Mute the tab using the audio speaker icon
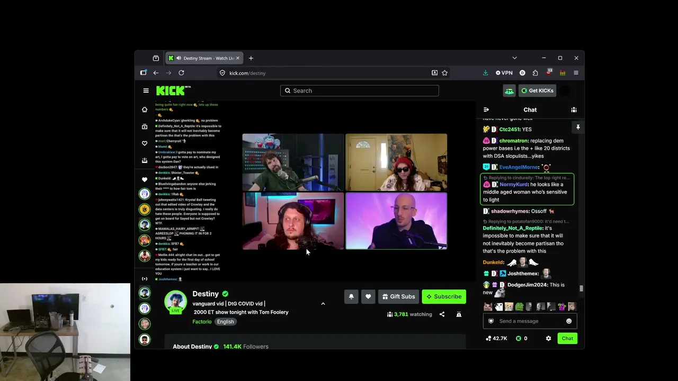678x381 pixels. click(179, 58)
